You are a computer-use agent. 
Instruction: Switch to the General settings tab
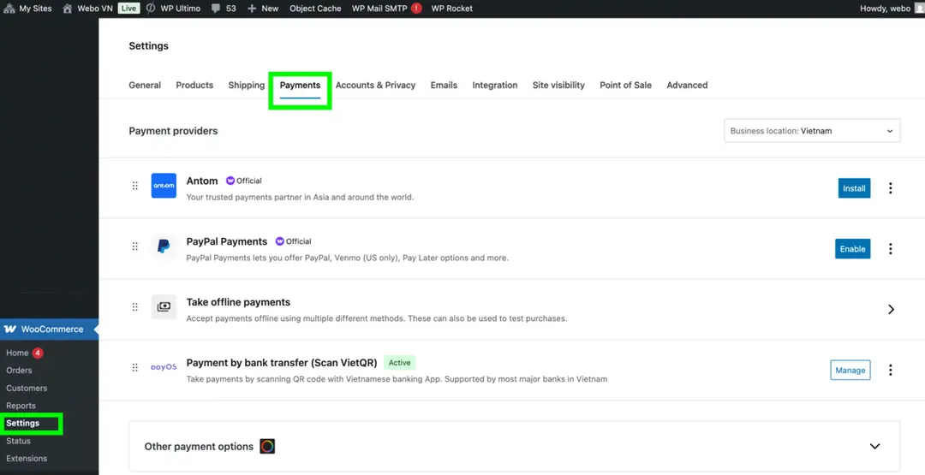(145, 85)
